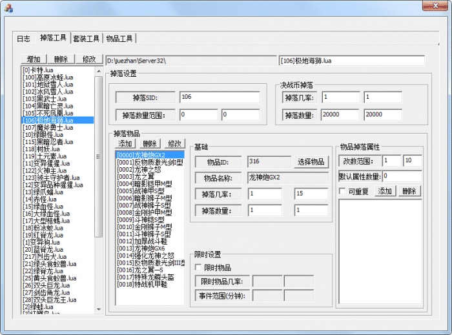Click the 掉落SID input field
The height and width of the screenshot is (335, 452).
[219, 97]
